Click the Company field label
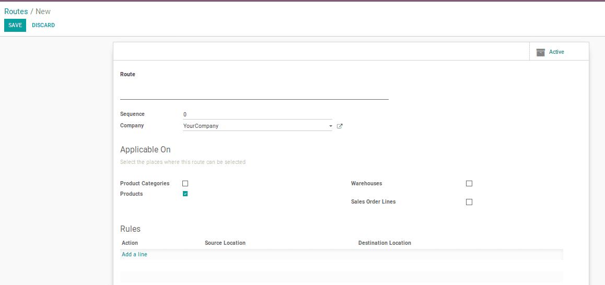This screenshot has width=605, height=285. (x=132, y=125)
